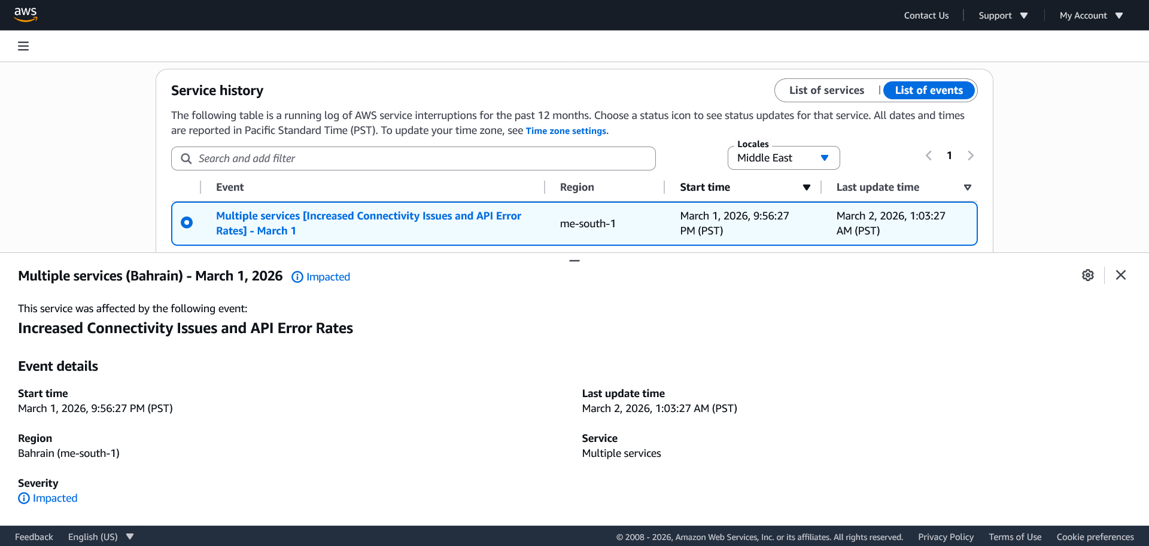Sort by Last update time column
Screen dimensions: 1149x546
click(x=967, y=188)
